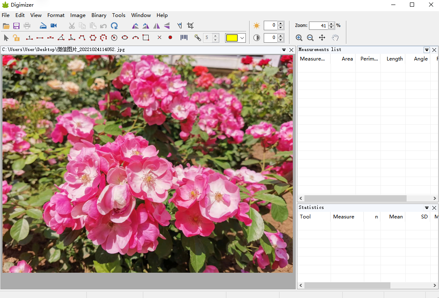Viewport: 439px width, 298px height.
Task: Toggle the orange padlock unlock icon
Action: click(16, 38)
